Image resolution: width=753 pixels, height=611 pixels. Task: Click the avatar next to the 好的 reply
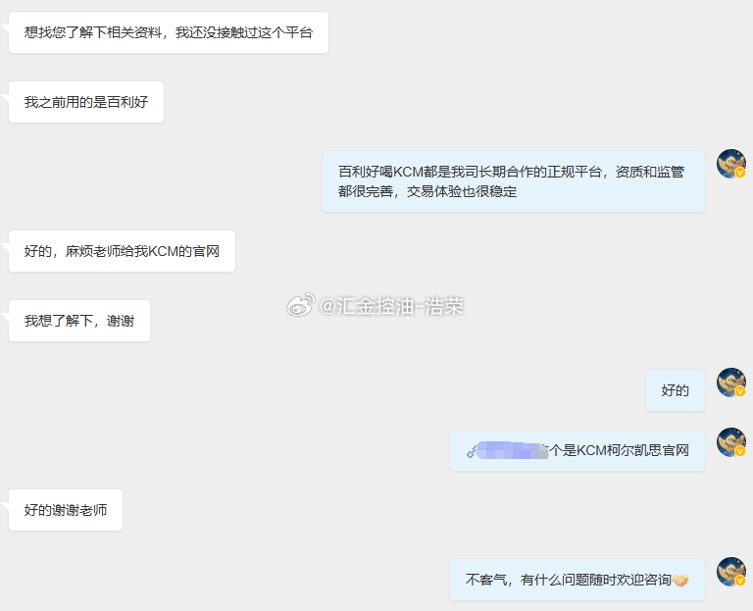tap(730, 382)
